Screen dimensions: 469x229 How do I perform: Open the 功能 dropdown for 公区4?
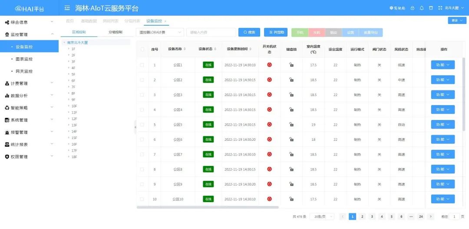443,110
